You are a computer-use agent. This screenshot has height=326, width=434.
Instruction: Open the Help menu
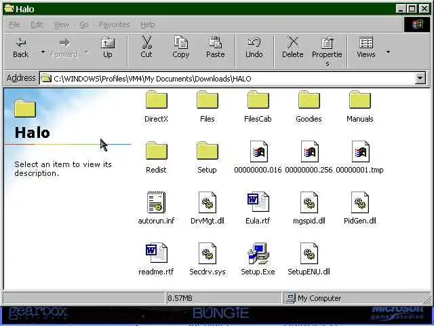148,24
